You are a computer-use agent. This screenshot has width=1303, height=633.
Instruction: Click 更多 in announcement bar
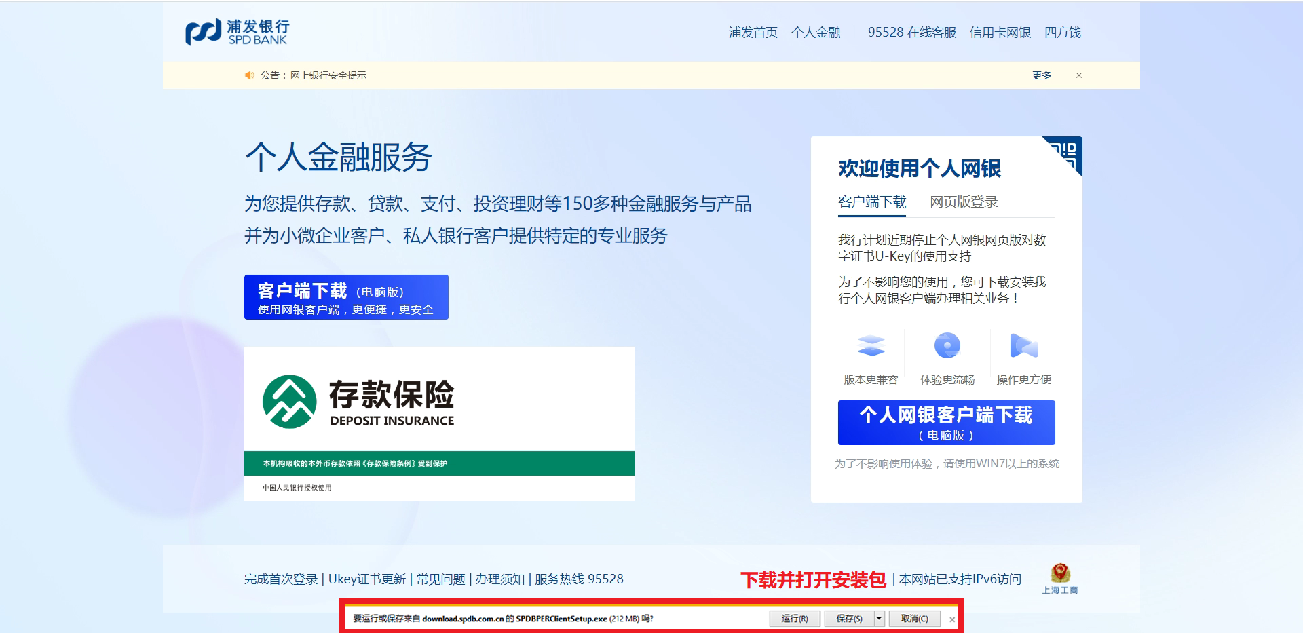click(1042, 75)
